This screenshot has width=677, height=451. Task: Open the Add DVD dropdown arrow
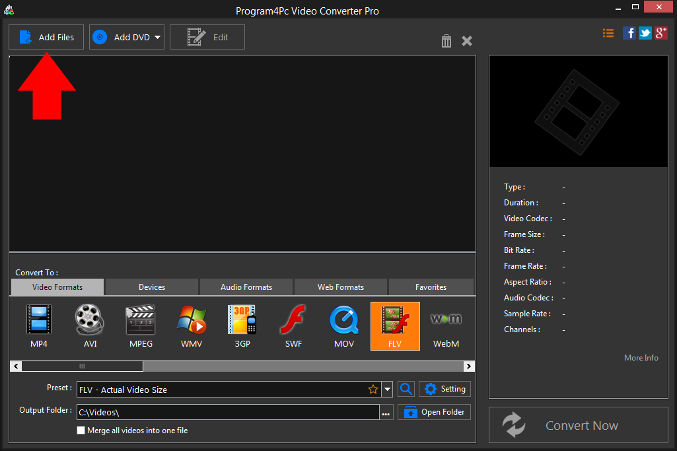coord(158,37)
